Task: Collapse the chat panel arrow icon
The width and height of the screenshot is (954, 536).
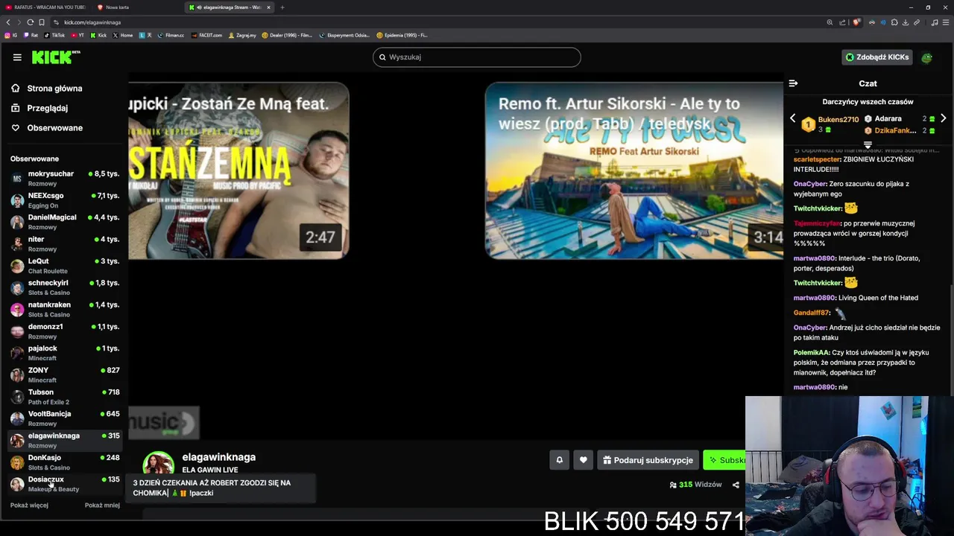Action: point(793,83)
